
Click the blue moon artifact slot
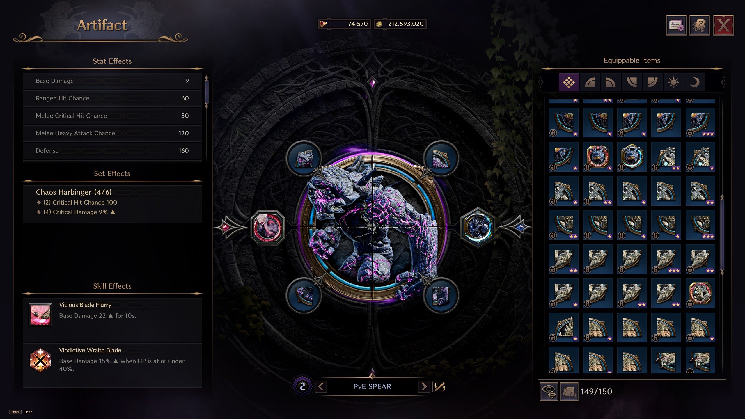(478, 227)
